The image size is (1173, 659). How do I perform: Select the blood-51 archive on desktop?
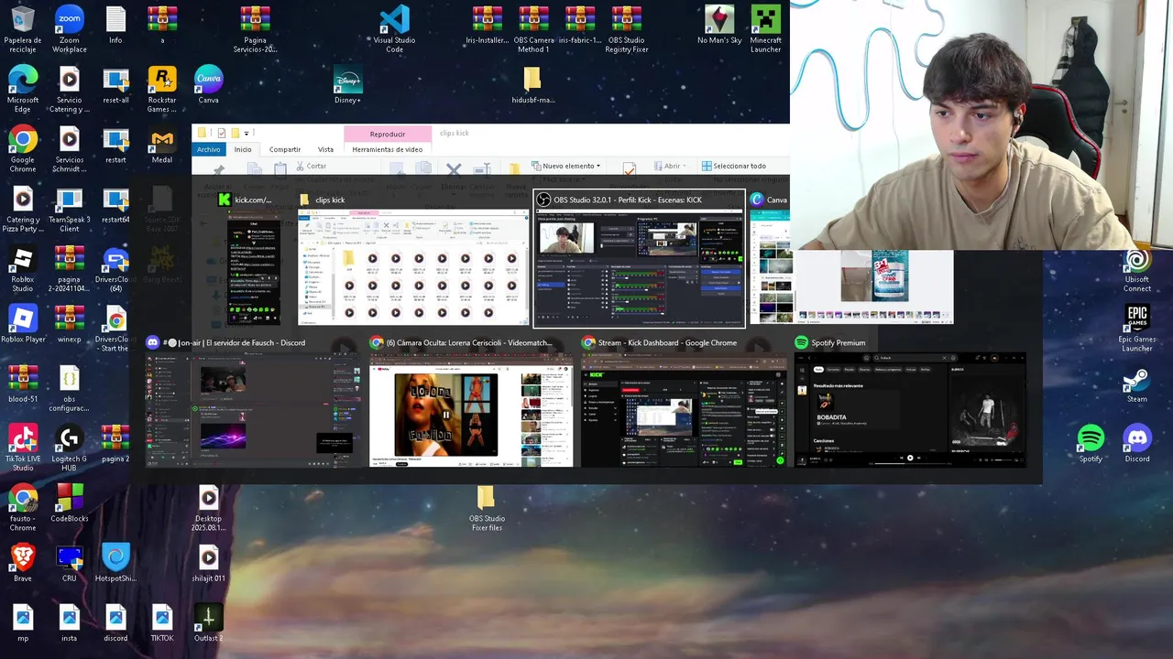[x=23, y=384]
